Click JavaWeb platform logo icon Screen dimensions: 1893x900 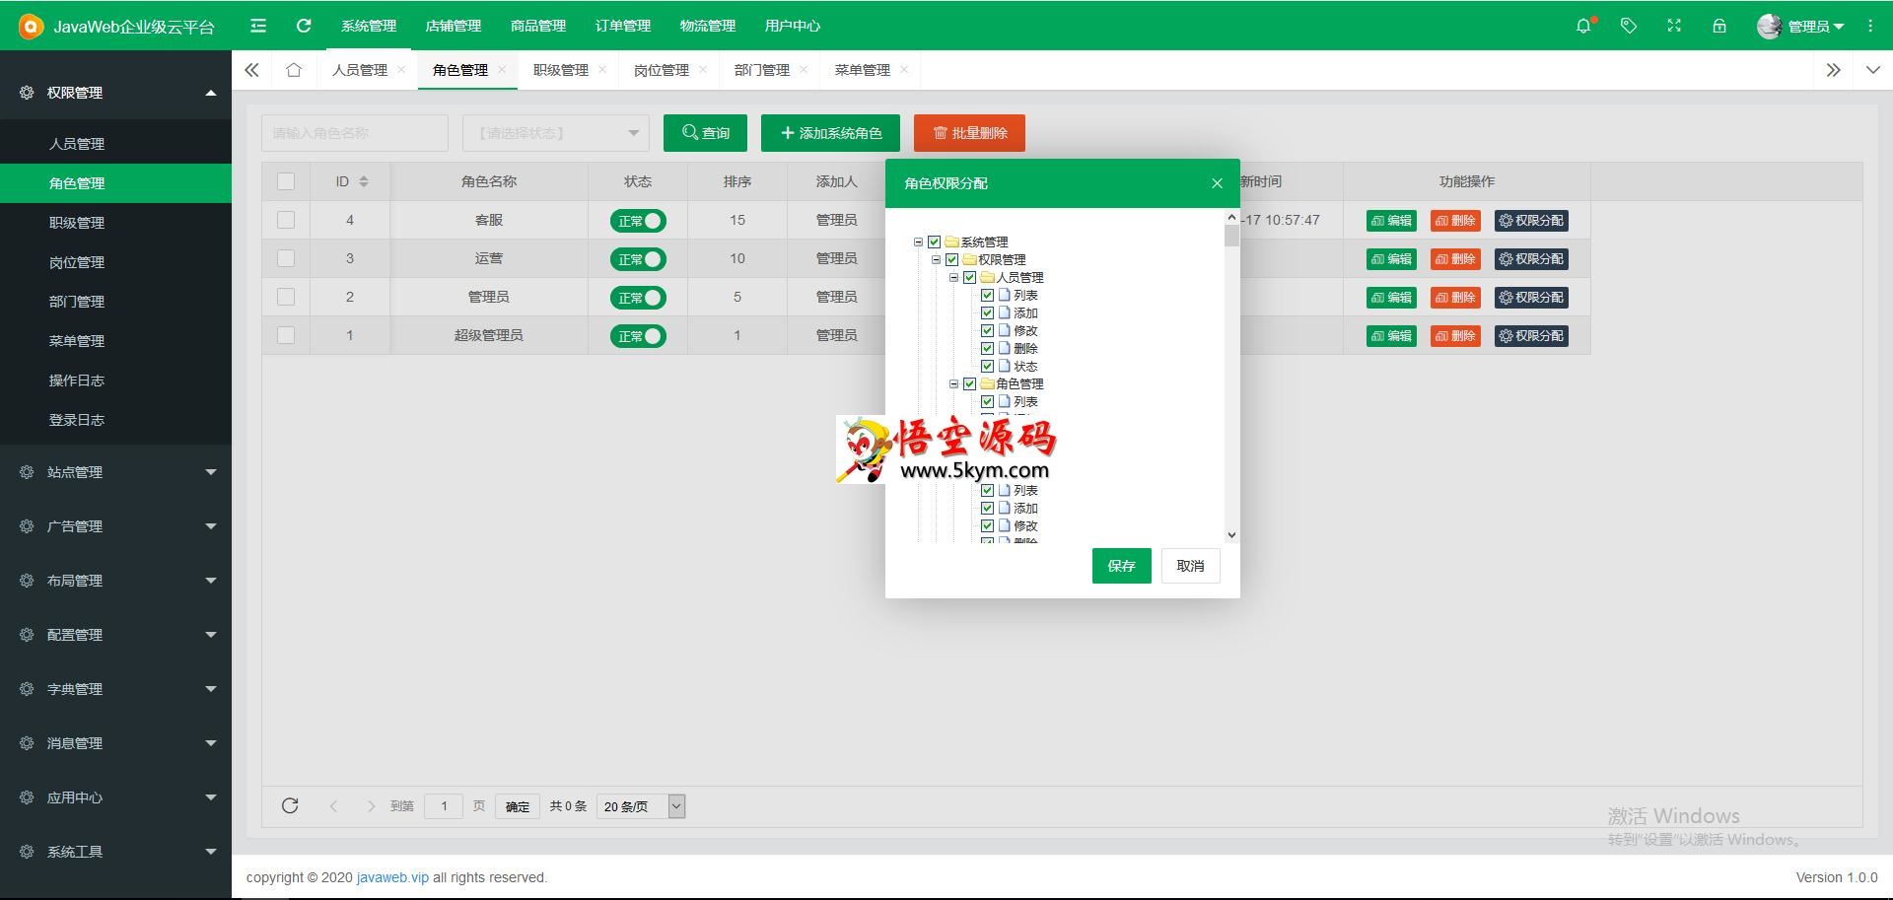point(32,27)
